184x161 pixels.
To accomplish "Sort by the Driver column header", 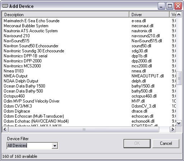I will [149, 15].
